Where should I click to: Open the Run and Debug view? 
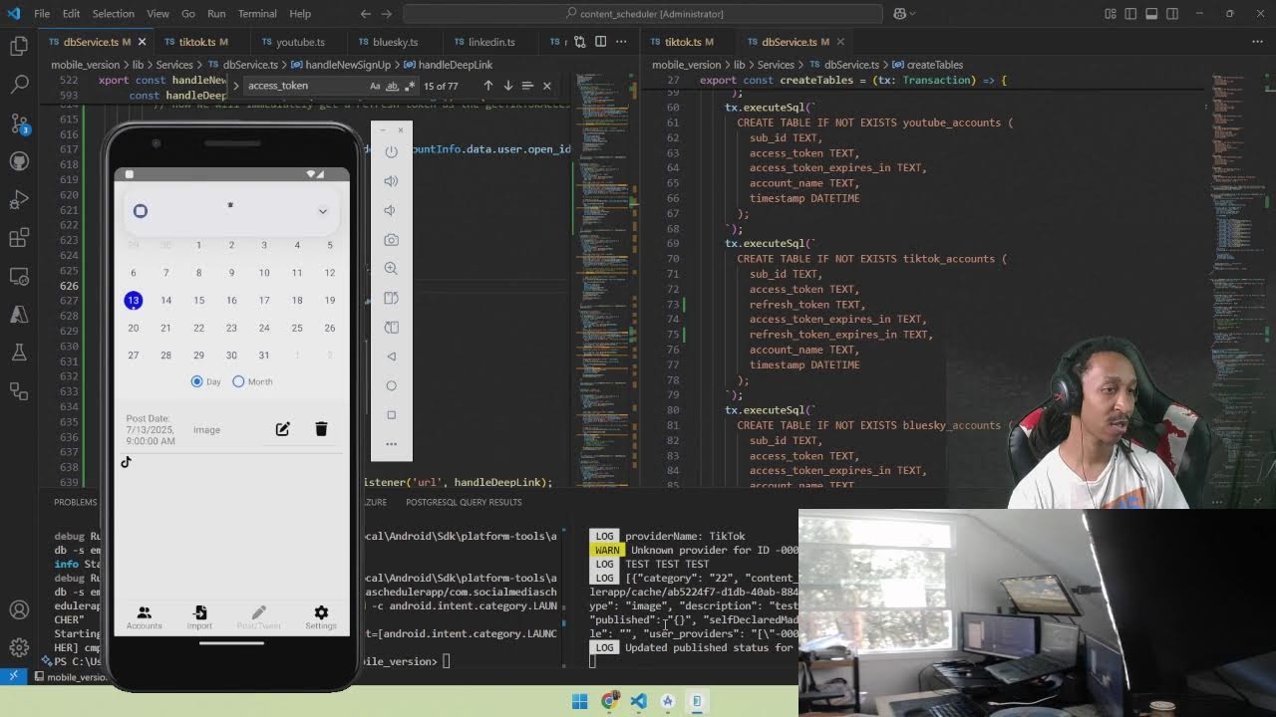point(19,199)
